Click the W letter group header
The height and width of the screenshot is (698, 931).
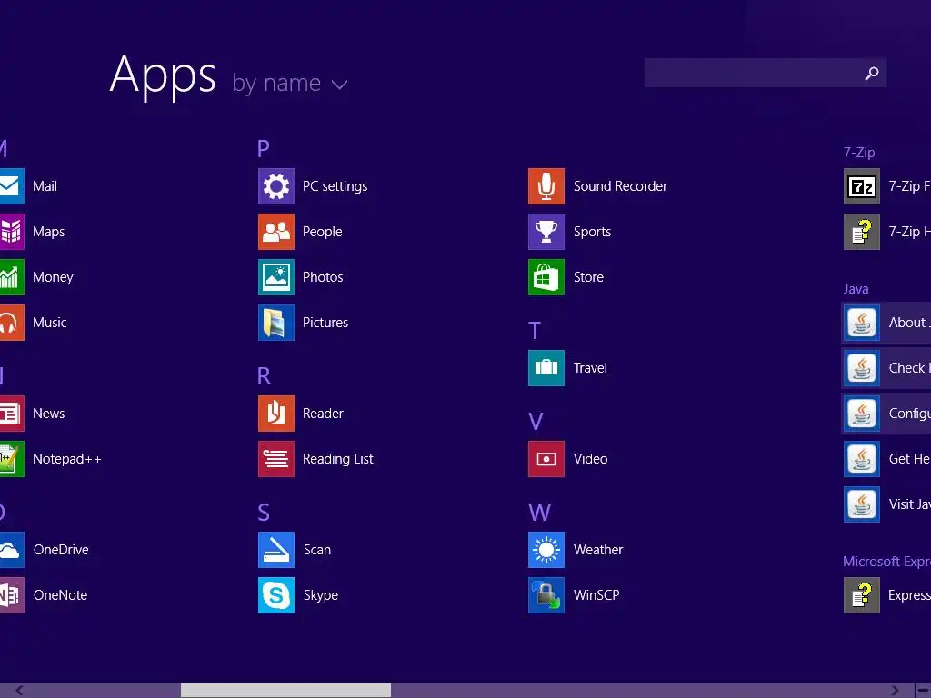[540, 513]
